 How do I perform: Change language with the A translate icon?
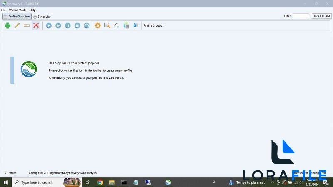coord(136,25)
